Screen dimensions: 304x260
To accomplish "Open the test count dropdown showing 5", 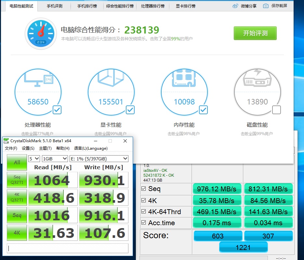I will [x=34, y=159].
